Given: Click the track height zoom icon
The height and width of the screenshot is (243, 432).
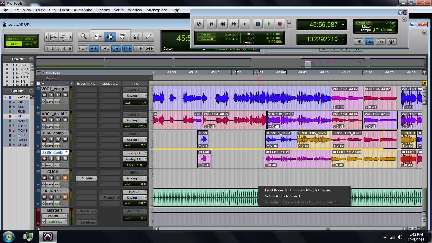Looking at the screenshot, I should click(x=63, y=37).
